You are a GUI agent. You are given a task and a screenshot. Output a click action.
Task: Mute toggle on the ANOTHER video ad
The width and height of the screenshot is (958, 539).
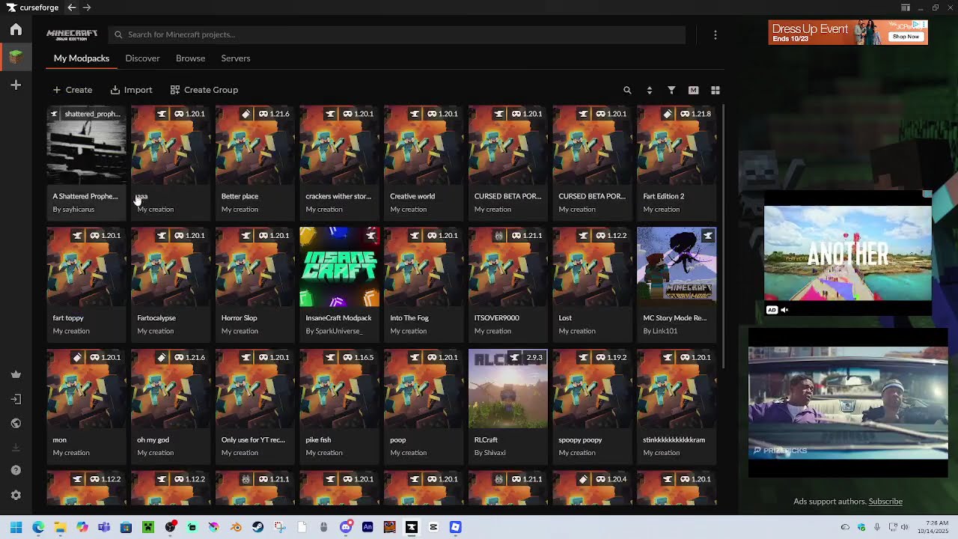point(784,310)
